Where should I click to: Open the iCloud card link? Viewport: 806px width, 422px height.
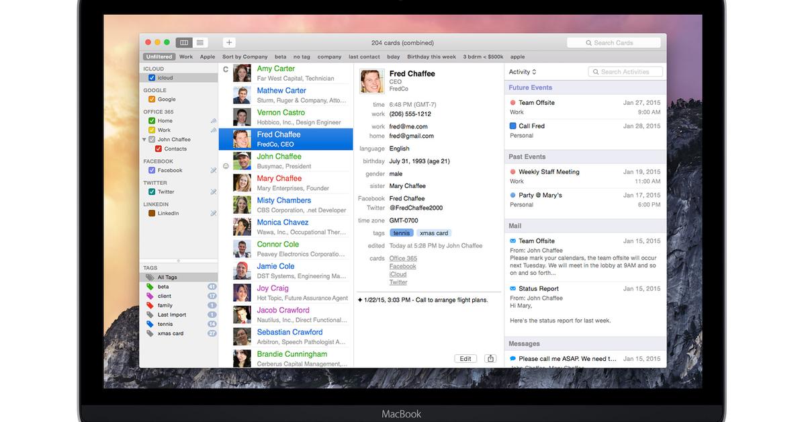(398, 275)
